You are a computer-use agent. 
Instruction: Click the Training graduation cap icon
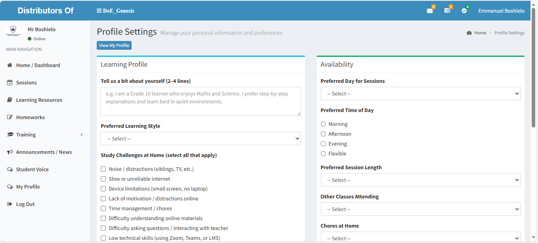[x=10, y=135]
